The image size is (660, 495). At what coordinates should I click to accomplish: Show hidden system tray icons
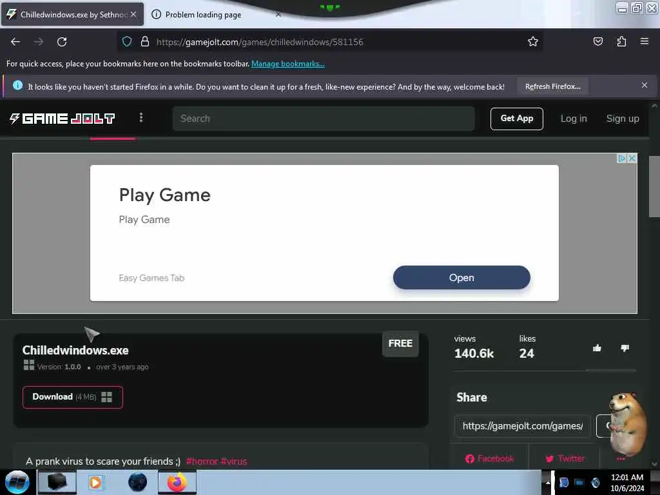[548, 482]
